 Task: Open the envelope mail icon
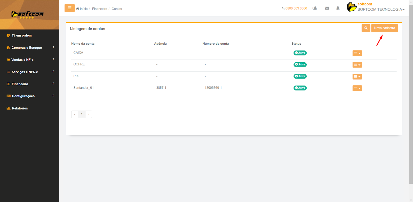(327, 8)
